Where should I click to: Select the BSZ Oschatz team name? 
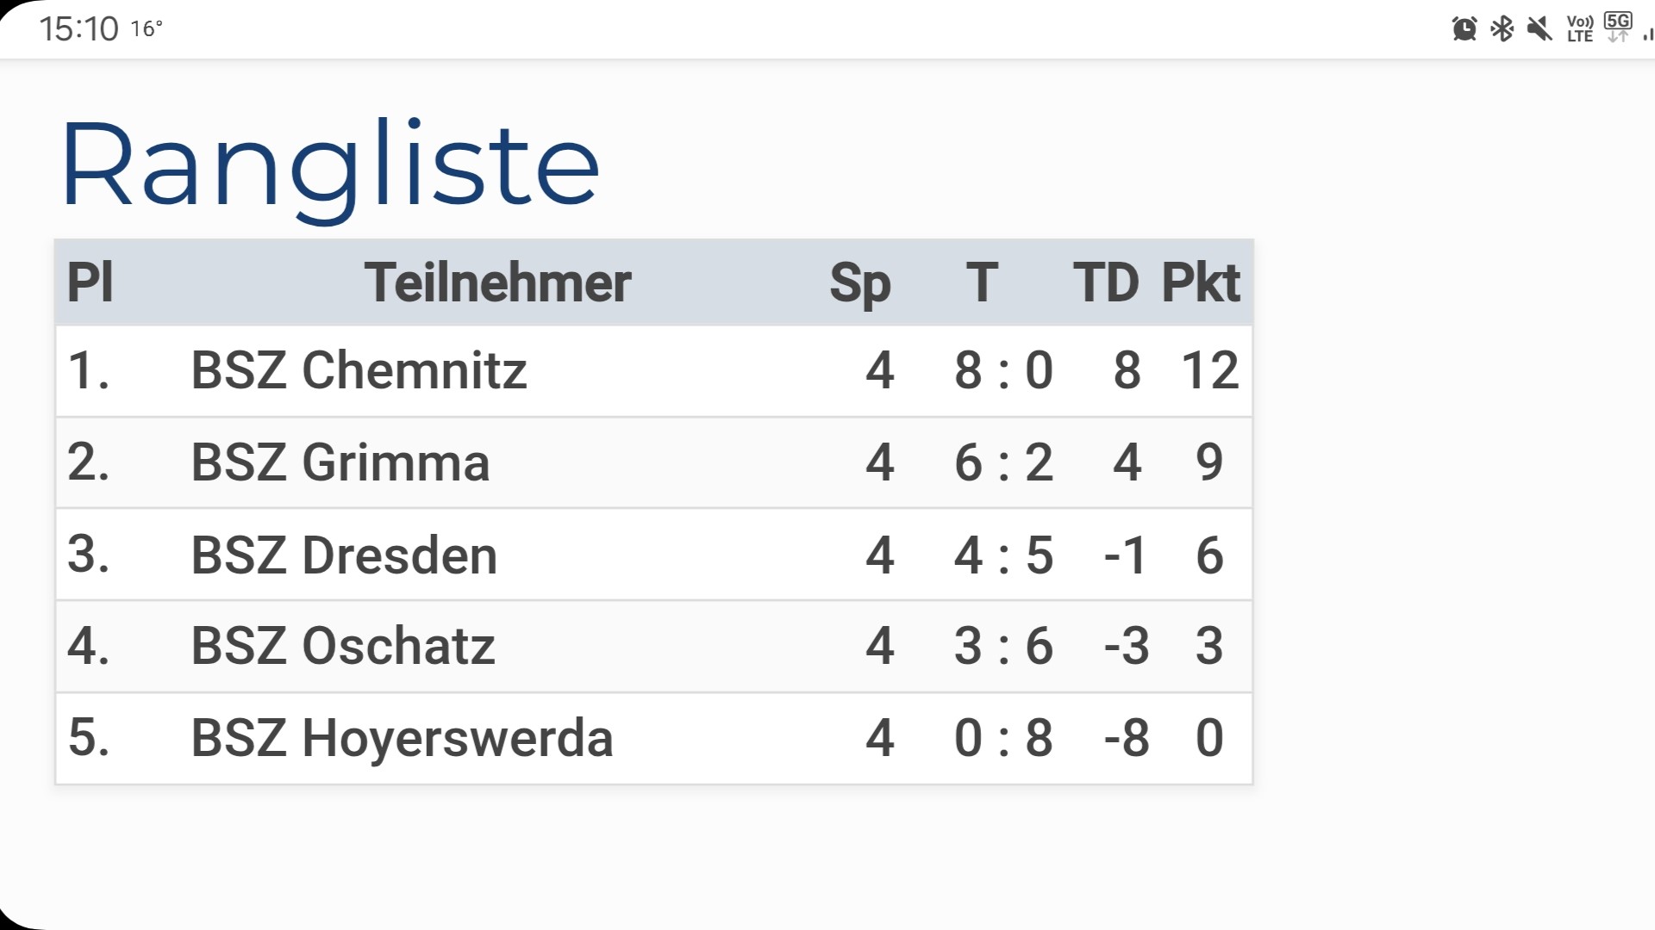(x=343, y=646)
